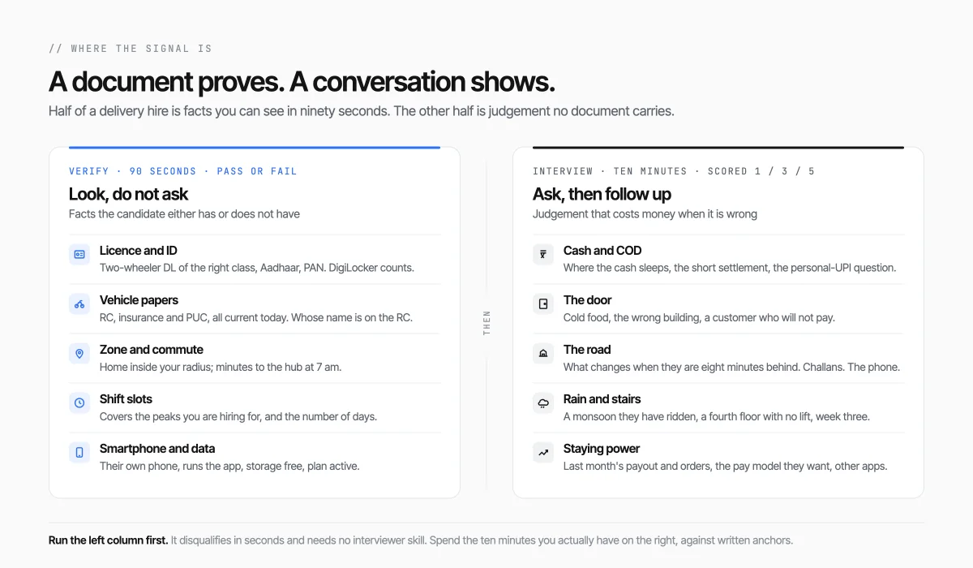Click the heading 'A document proves. A conversation shows.'

point(302,82)
